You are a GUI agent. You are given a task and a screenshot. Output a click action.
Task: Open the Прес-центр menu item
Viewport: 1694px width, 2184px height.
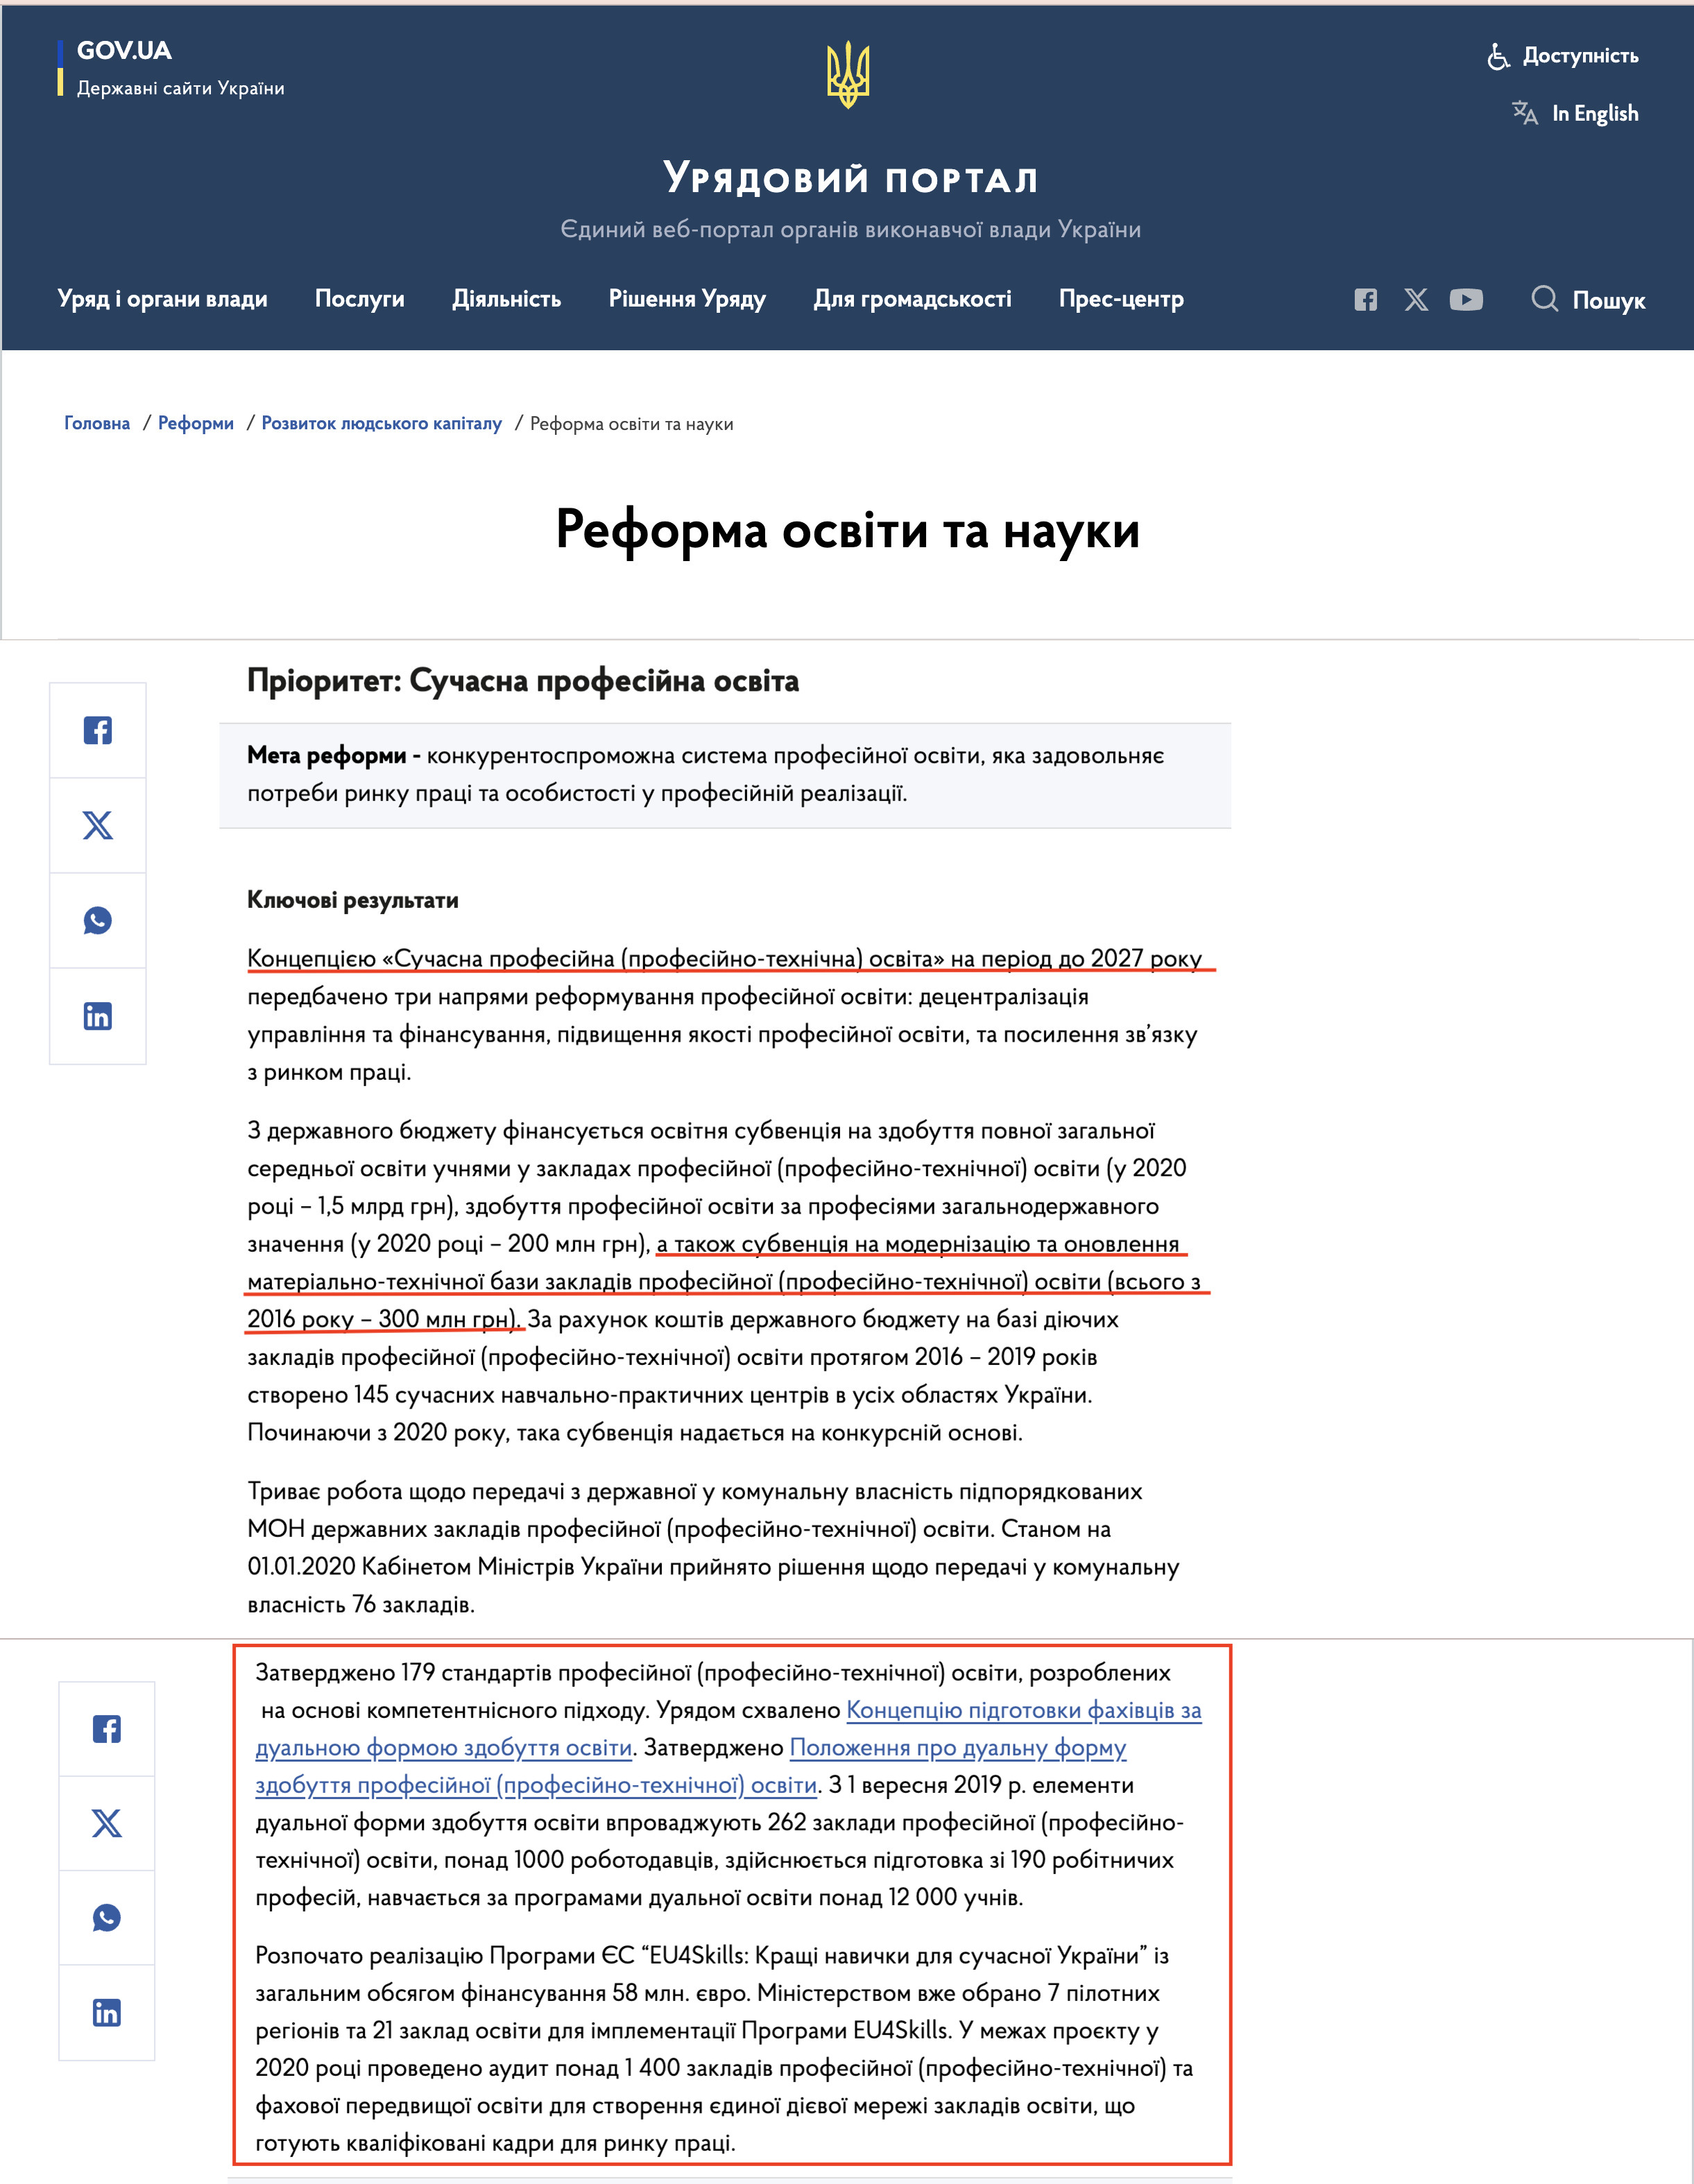pyautogui.click(x=1121, y=299)
